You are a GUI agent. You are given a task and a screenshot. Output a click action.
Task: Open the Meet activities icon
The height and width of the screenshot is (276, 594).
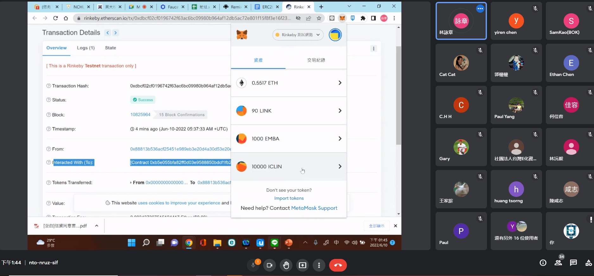click(x=589, y=263)
